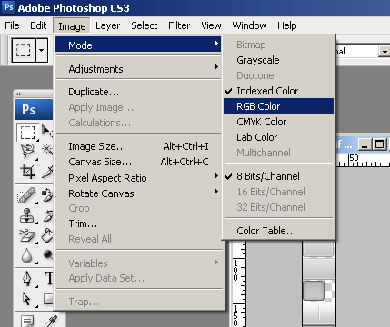Image resolution: width=390 pixels, height=327 pixels.
Task: Switch image mode to Lab Color
Action: point(279,137)
